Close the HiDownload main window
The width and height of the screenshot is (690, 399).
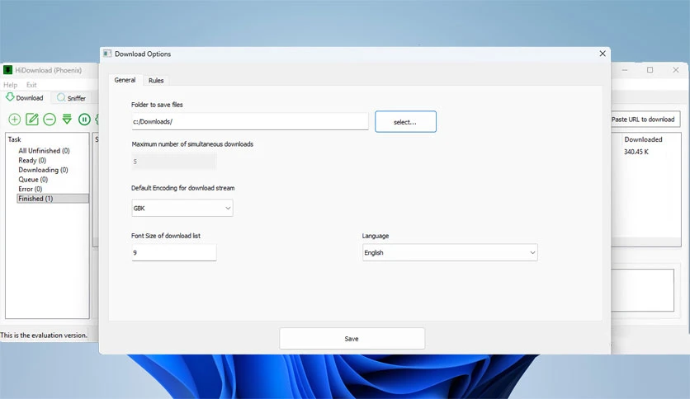tap(676, 70)
